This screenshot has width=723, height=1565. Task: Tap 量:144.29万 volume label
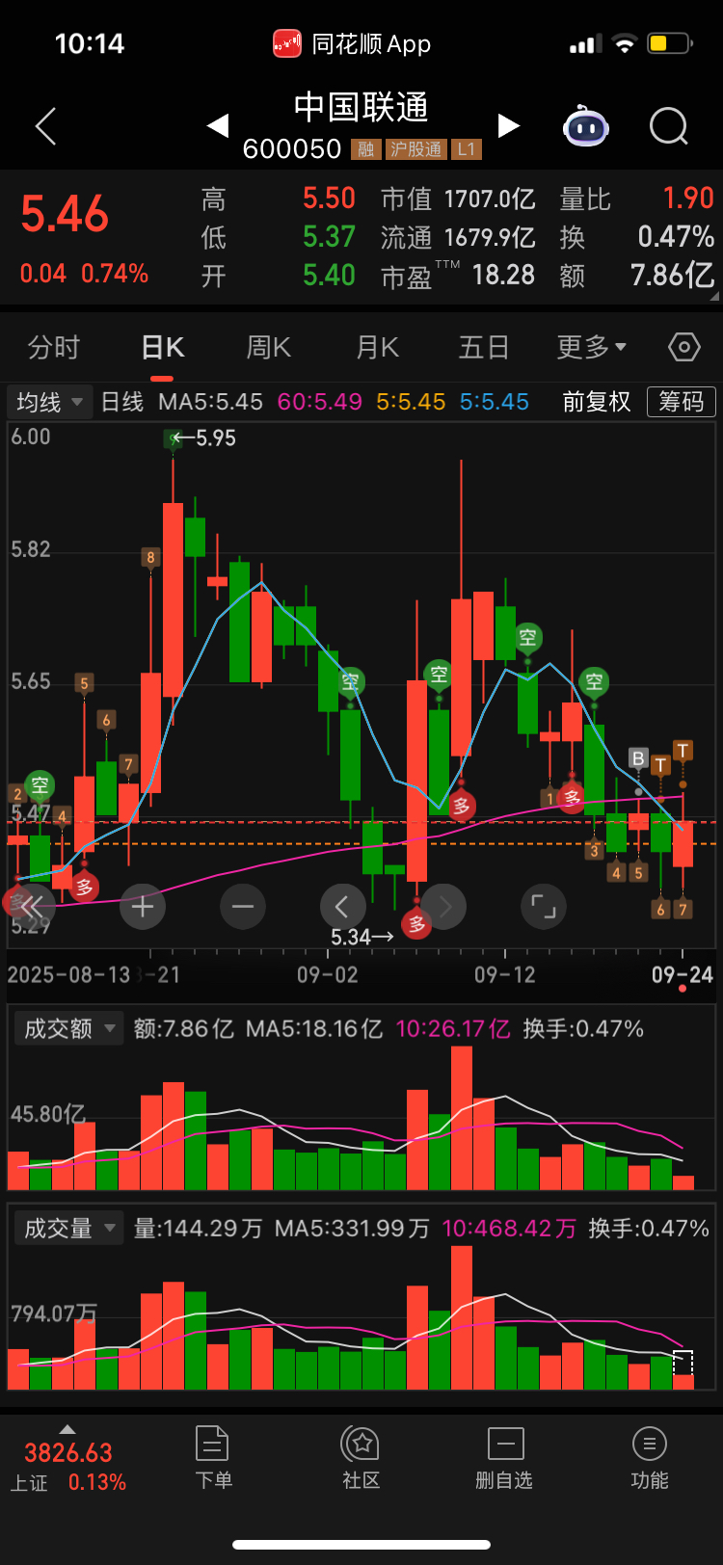click(198, 1229)
